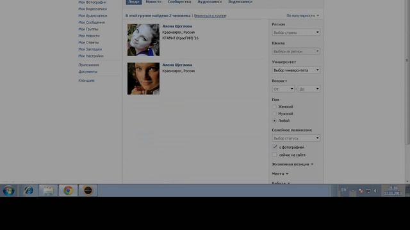410x230 pixels.
Task: Open the Алена Щеглова name link with КГАМиТ
Action: 177,26
